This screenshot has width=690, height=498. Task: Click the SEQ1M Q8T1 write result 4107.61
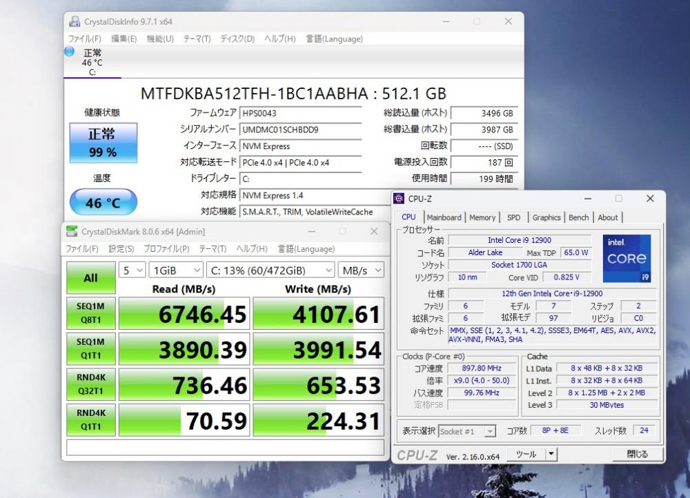pyautogui.click(x=318, y=313)
